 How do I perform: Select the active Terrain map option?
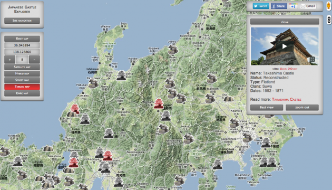[x=22, y=87]
